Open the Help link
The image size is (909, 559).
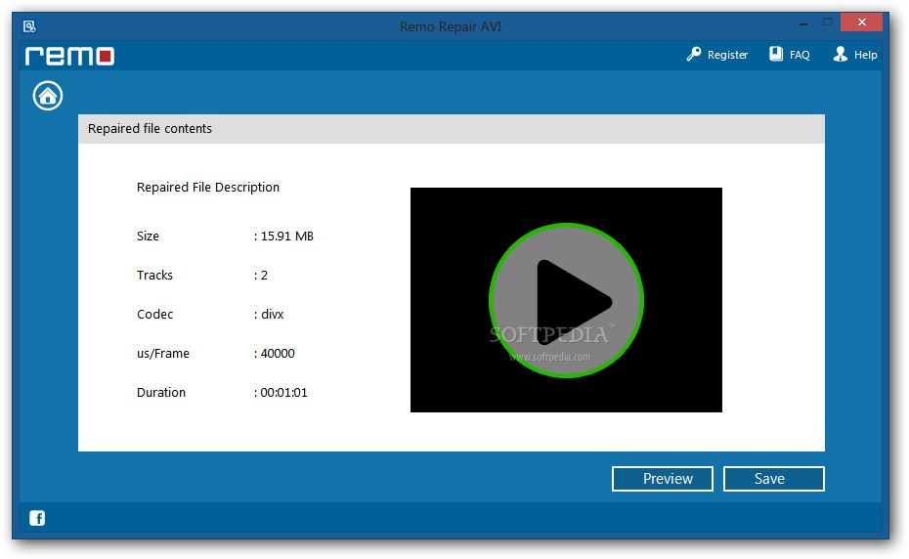pos(866,55)
